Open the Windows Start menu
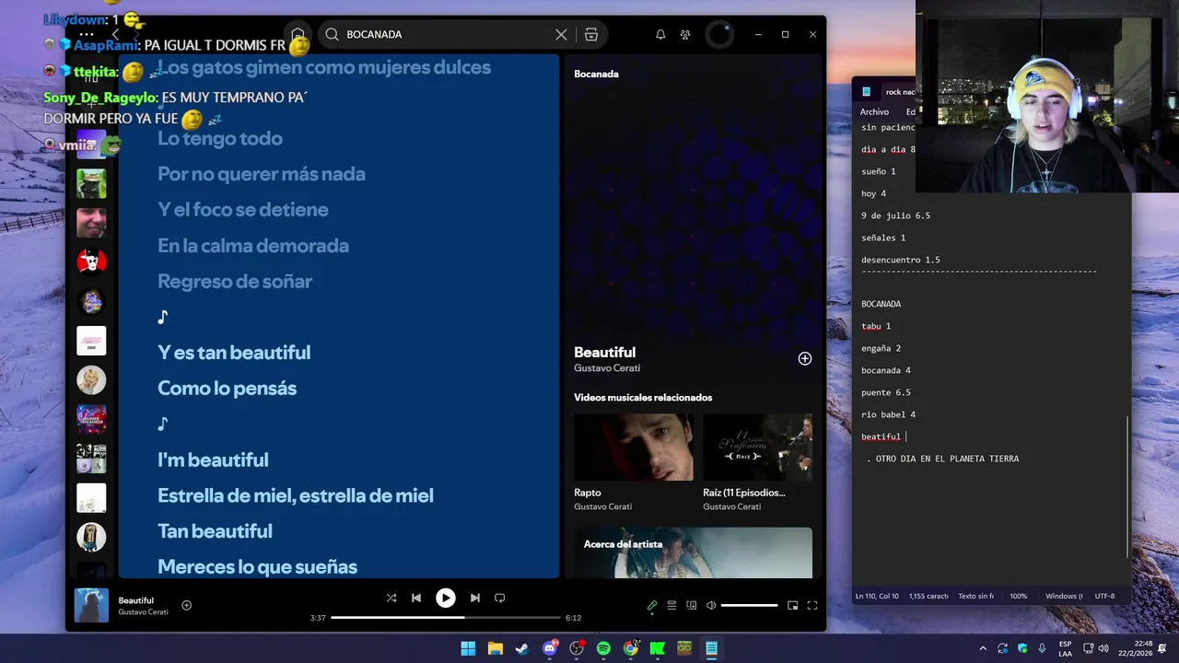The image size is (1179, 663). [x=468, y=648]
